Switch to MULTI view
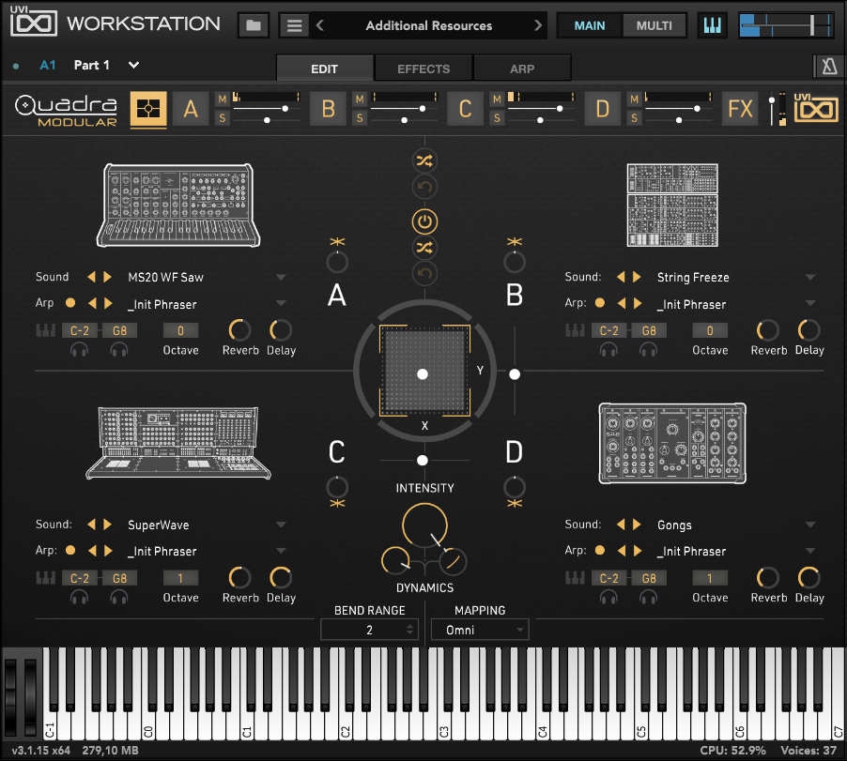847x761 pixels. tap(654, 25)
